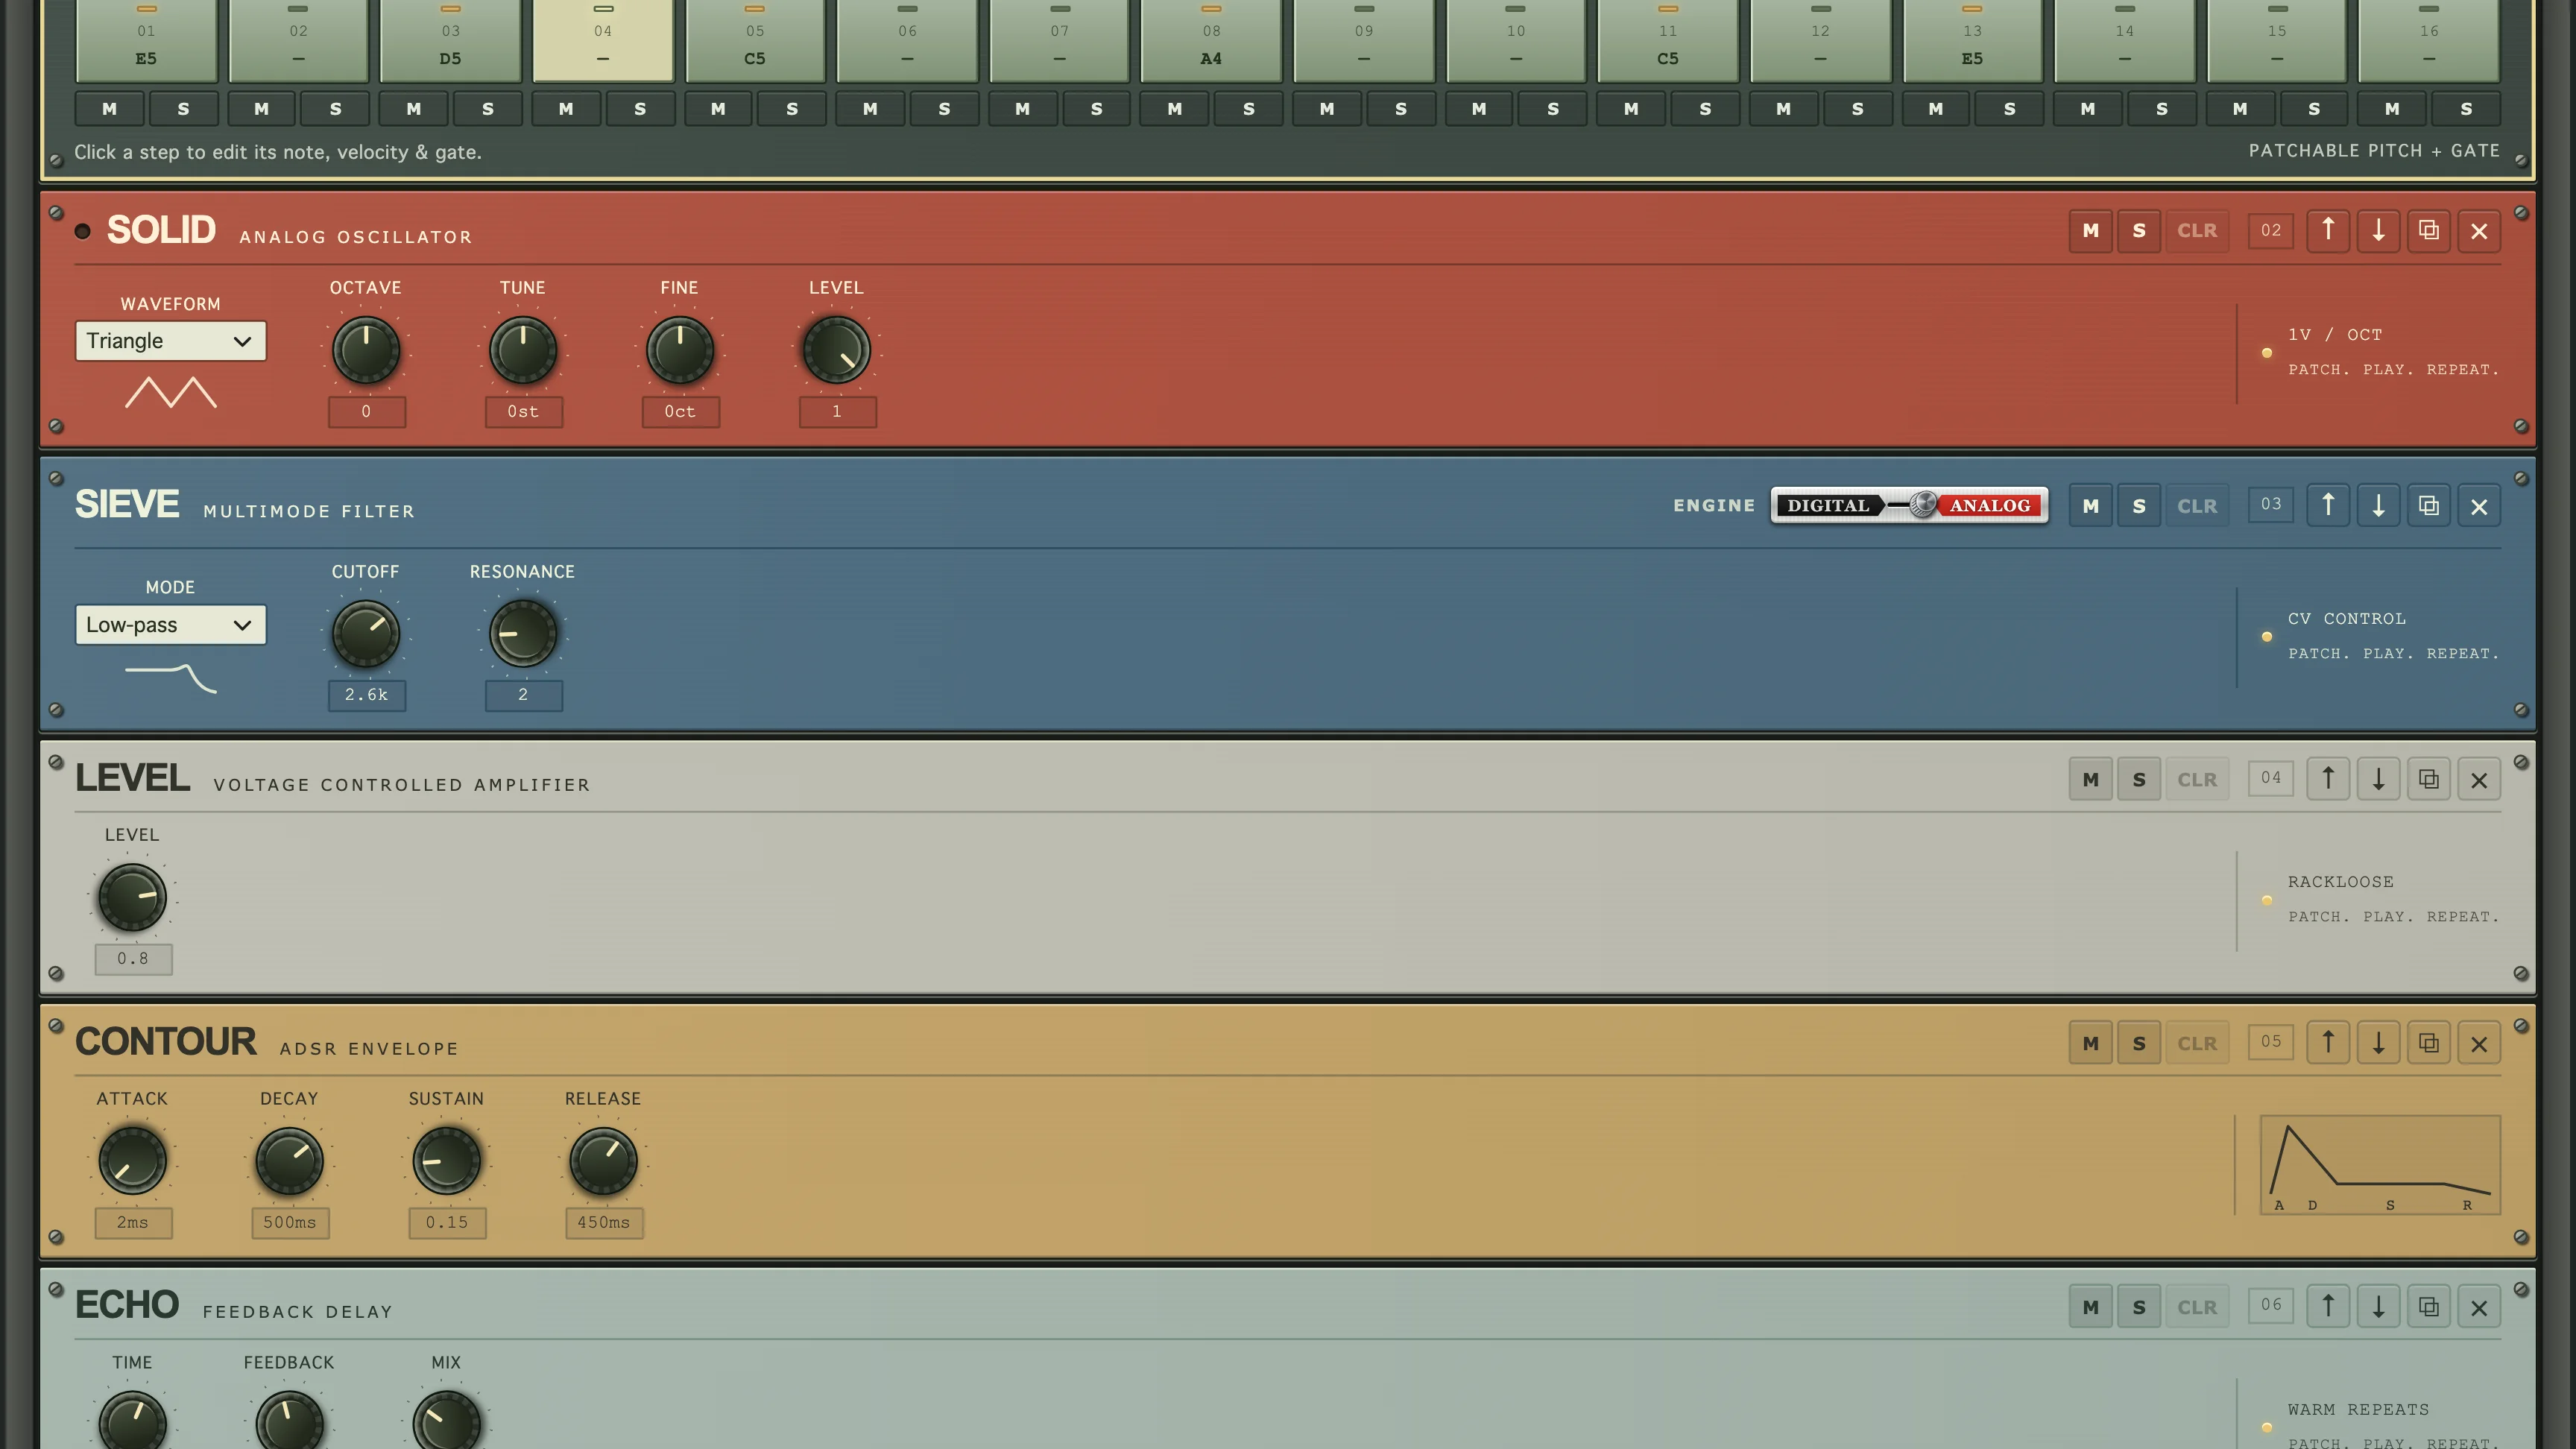Click the CONTOUR Attack knob

132,1160
